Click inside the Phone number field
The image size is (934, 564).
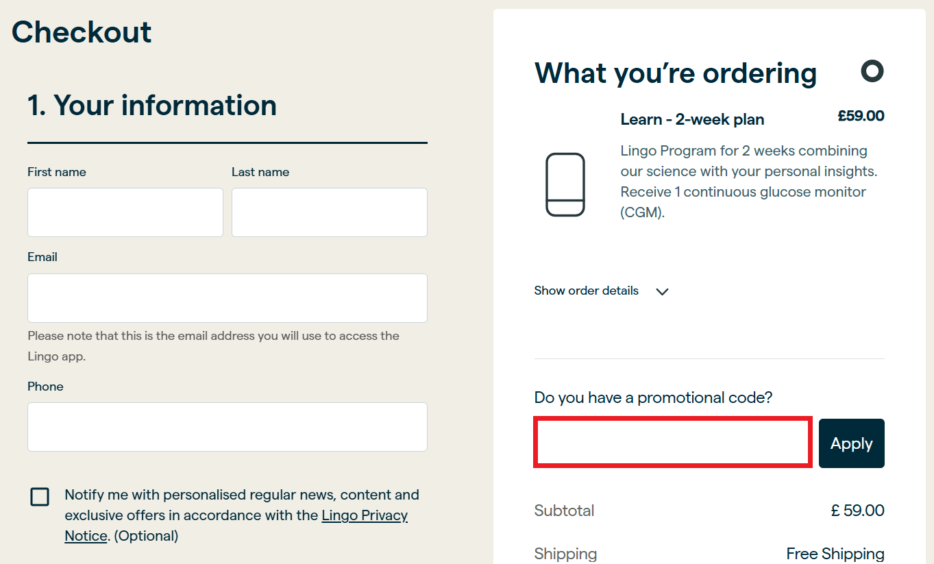coord(227,426)
